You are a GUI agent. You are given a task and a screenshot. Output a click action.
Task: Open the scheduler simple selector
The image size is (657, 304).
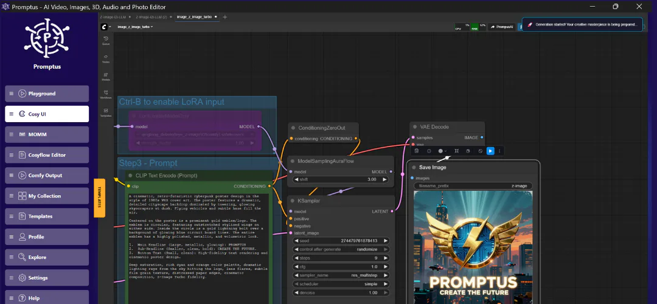click(341, 285)
